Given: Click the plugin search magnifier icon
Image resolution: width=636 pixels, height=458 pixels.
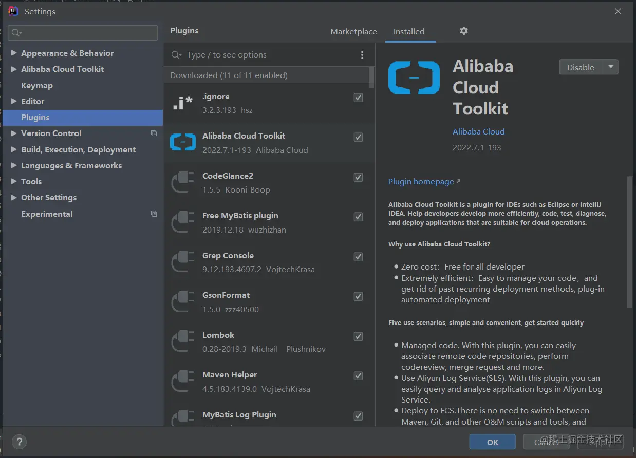Looking at the screenshot, I should (x=176, y=55).
